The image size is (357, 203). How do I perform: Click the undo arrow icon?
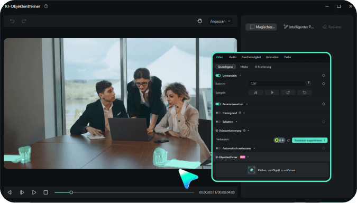[x=12, y=21]
